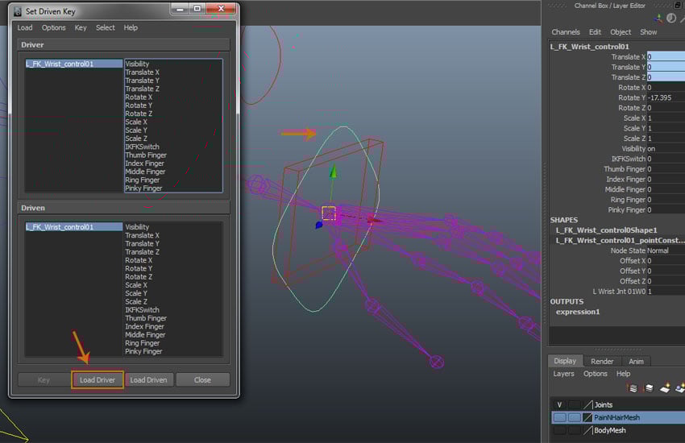The image size is (685, 443).
Task: Click the manipulator axes icon in Channel Box
Action: (x=661, y=18)
